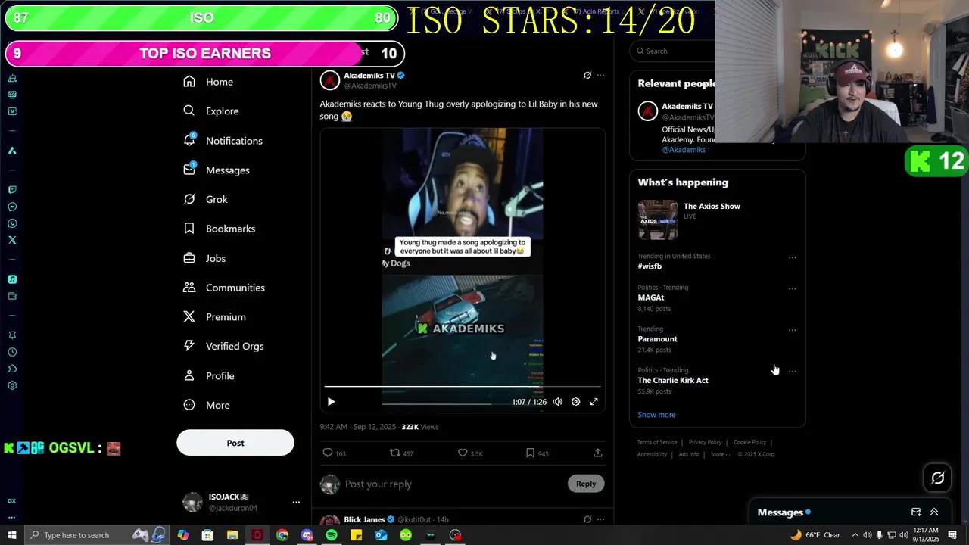The image size is (969, 545).
Task: Open the Terms of Service link
Action: [657, 442]
